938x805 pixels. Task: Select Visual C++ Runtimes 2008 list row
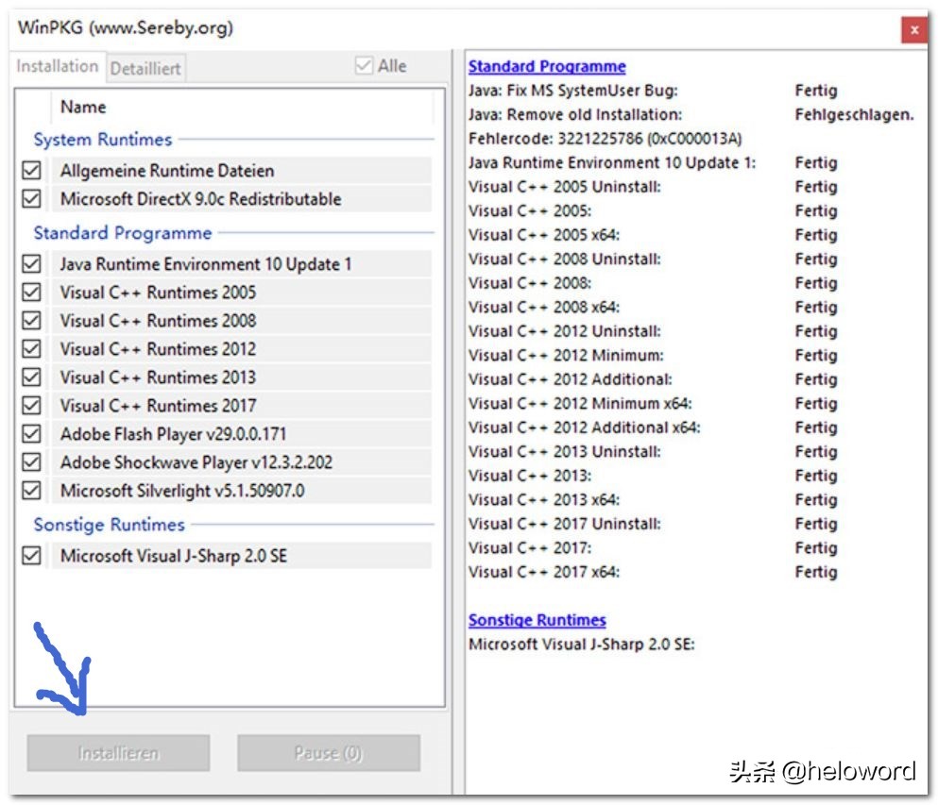pos(158,321)
